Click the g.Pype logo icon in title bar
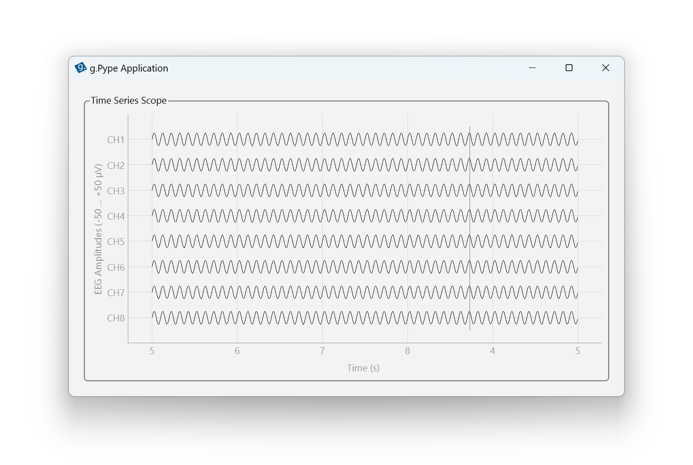 click(x=80, y=68)
